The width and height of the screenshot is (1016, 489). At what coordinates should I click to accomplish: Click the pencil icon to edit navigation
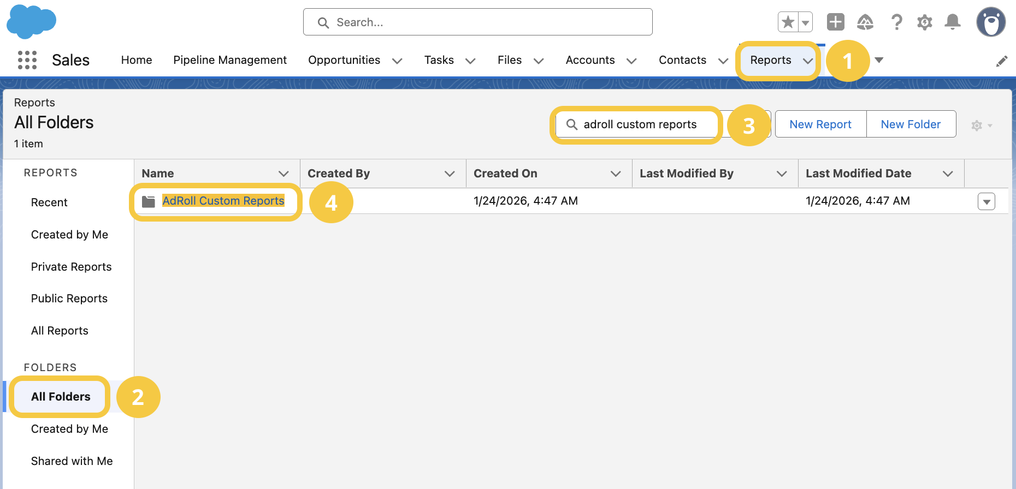(x=1001, y=61)
